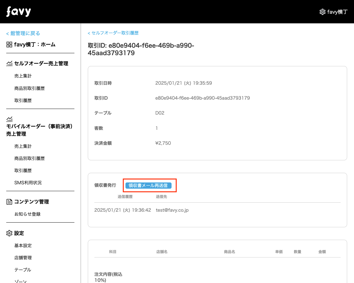Viewport: 354px width, 283px height.
Task: Open 店舗管理 in sidebar
Action: pos(23,258)
